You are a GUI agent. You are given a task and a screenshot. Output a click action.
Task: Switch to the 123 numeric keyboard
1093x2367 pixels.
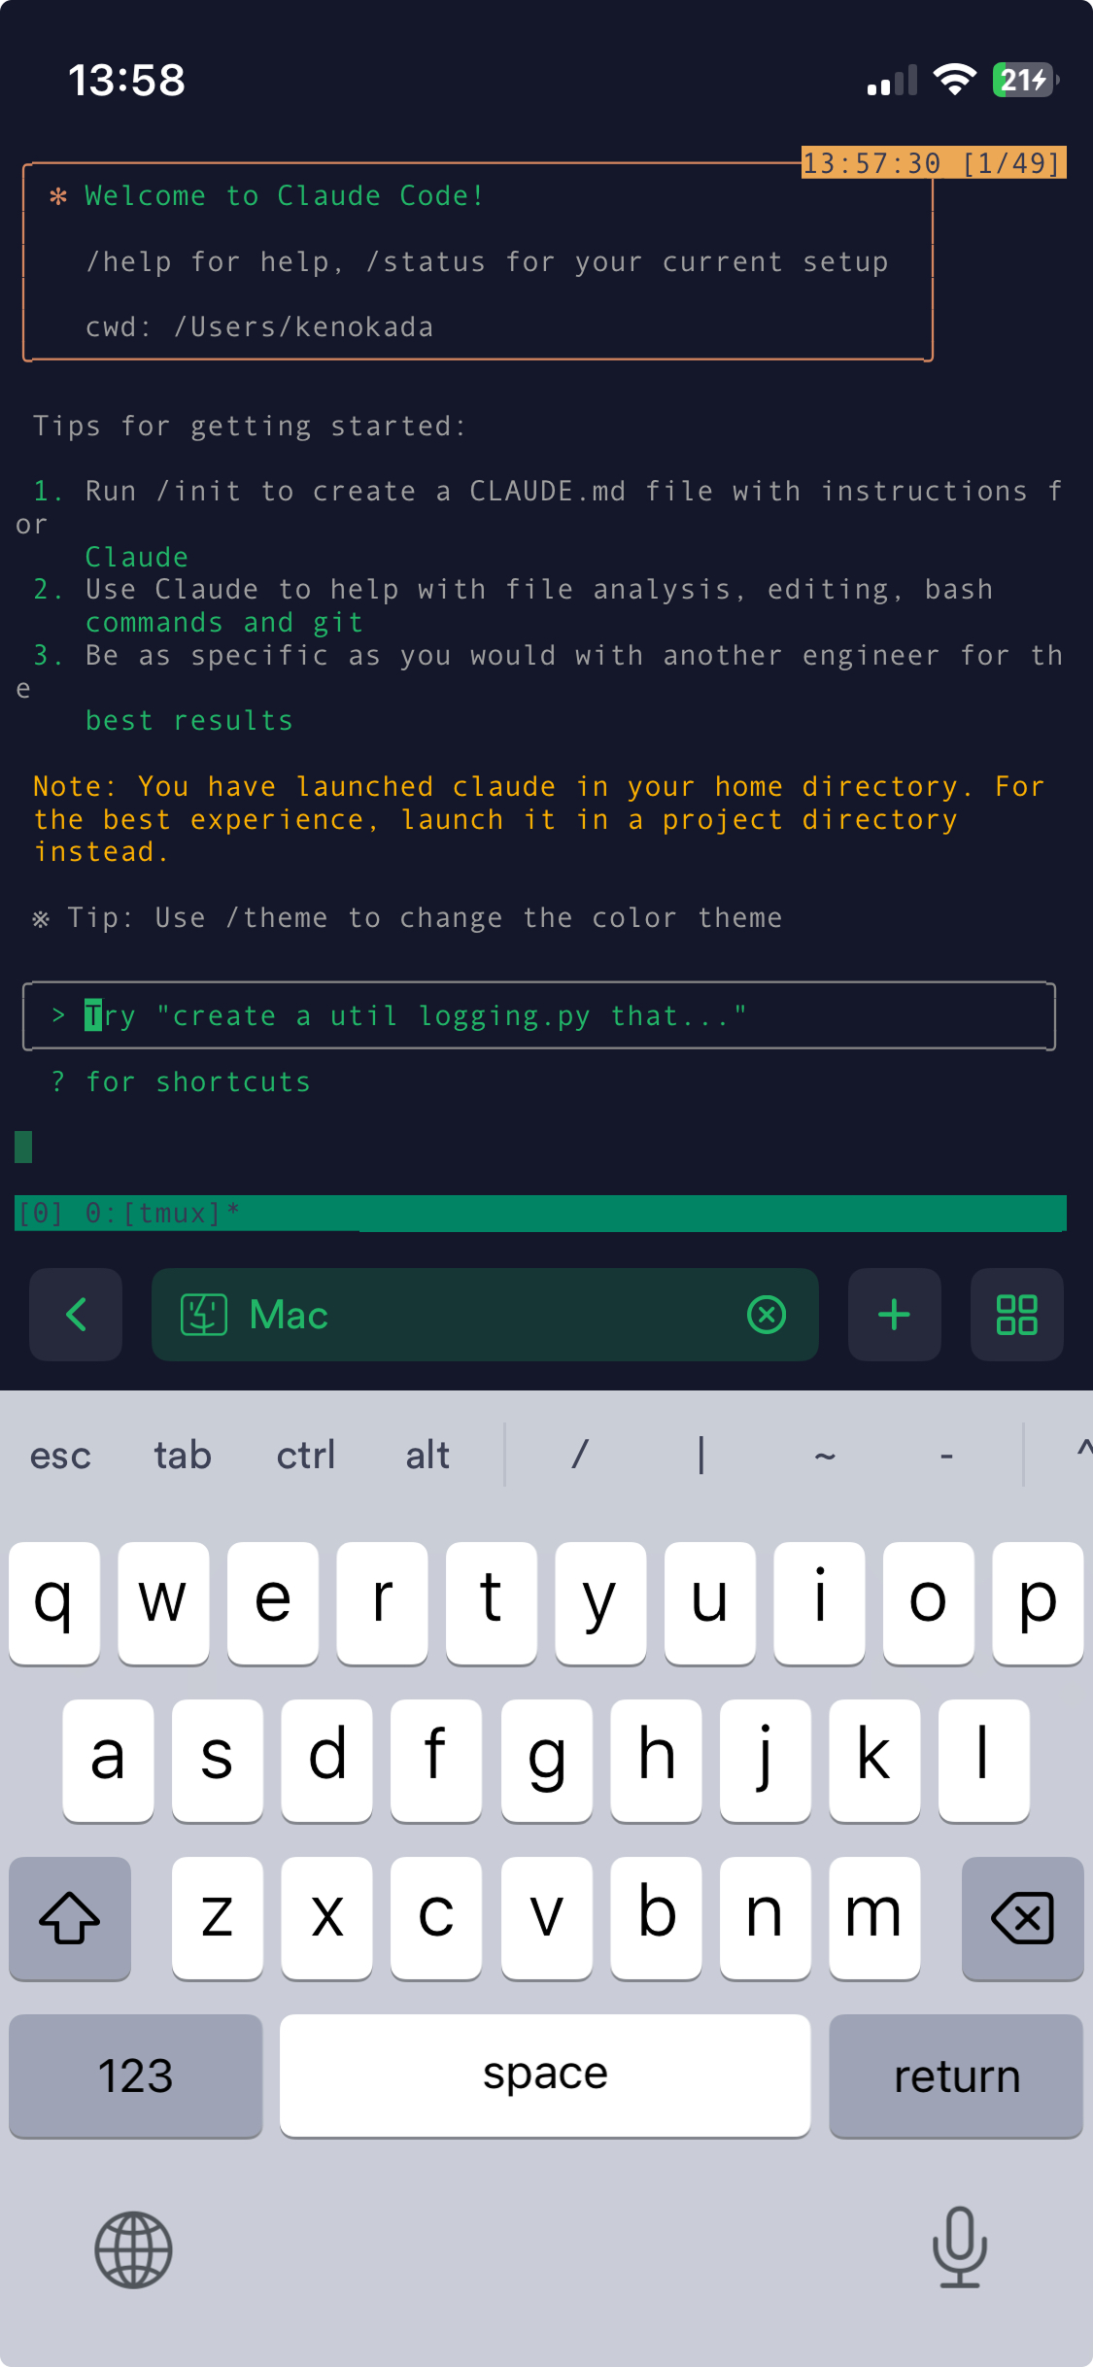[136, 2075]
